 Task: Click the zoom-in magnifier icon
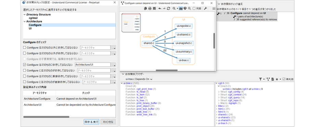click(189, 9)
